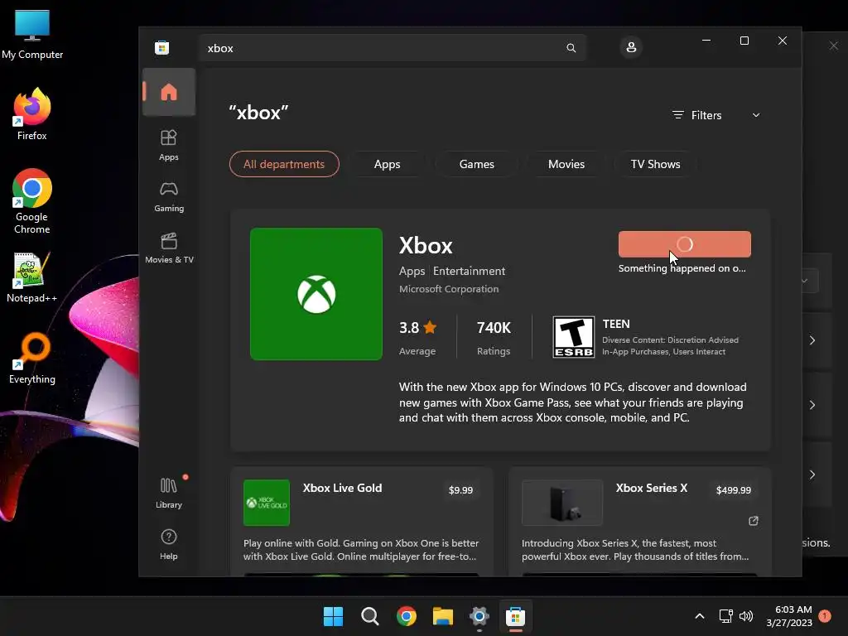Screen dimensions: 848x636
Task: Click the ESRB Teen rating icon
Action: (x=573, y=337)
